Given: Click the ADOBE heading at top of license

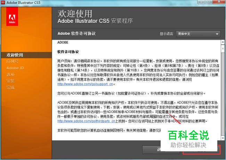Looking at the screenshot, I should coord(63,42).
